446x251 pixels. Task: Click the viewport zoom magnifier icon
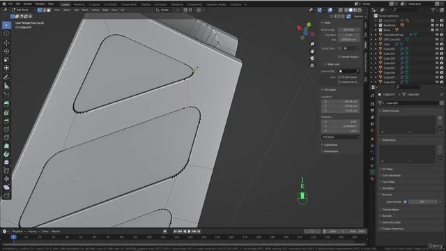pyautogui.click(x=312, y=44)
